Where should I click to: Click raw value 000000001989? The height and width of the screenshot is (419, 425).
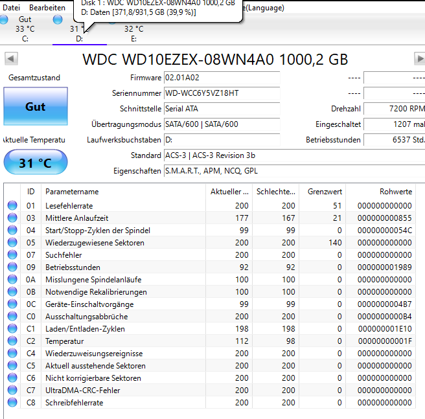385,267
